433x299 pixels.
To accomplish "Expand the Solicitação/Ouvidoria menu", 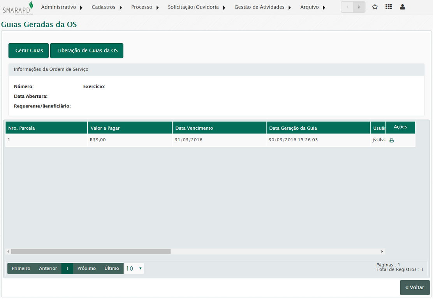I will click(x=197, y=7).
